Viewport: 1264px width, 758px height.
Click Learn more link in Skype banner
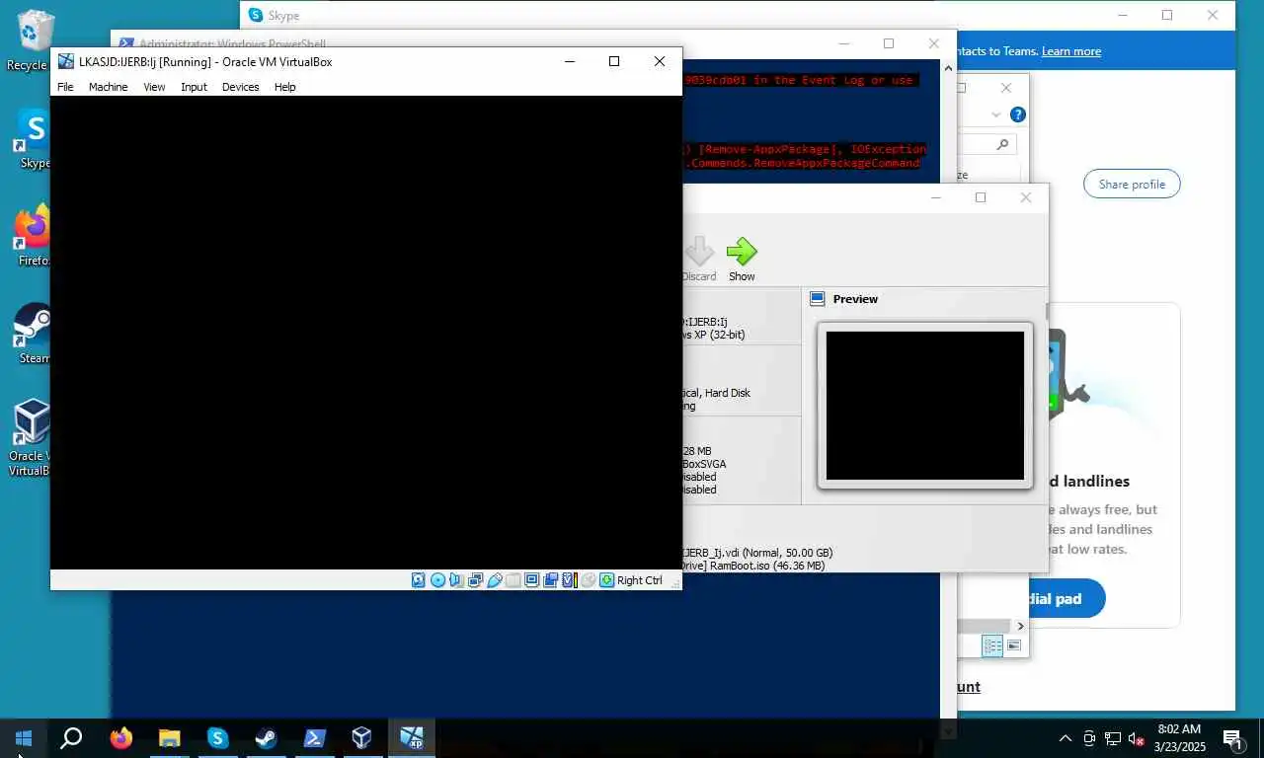point(1071,51)
